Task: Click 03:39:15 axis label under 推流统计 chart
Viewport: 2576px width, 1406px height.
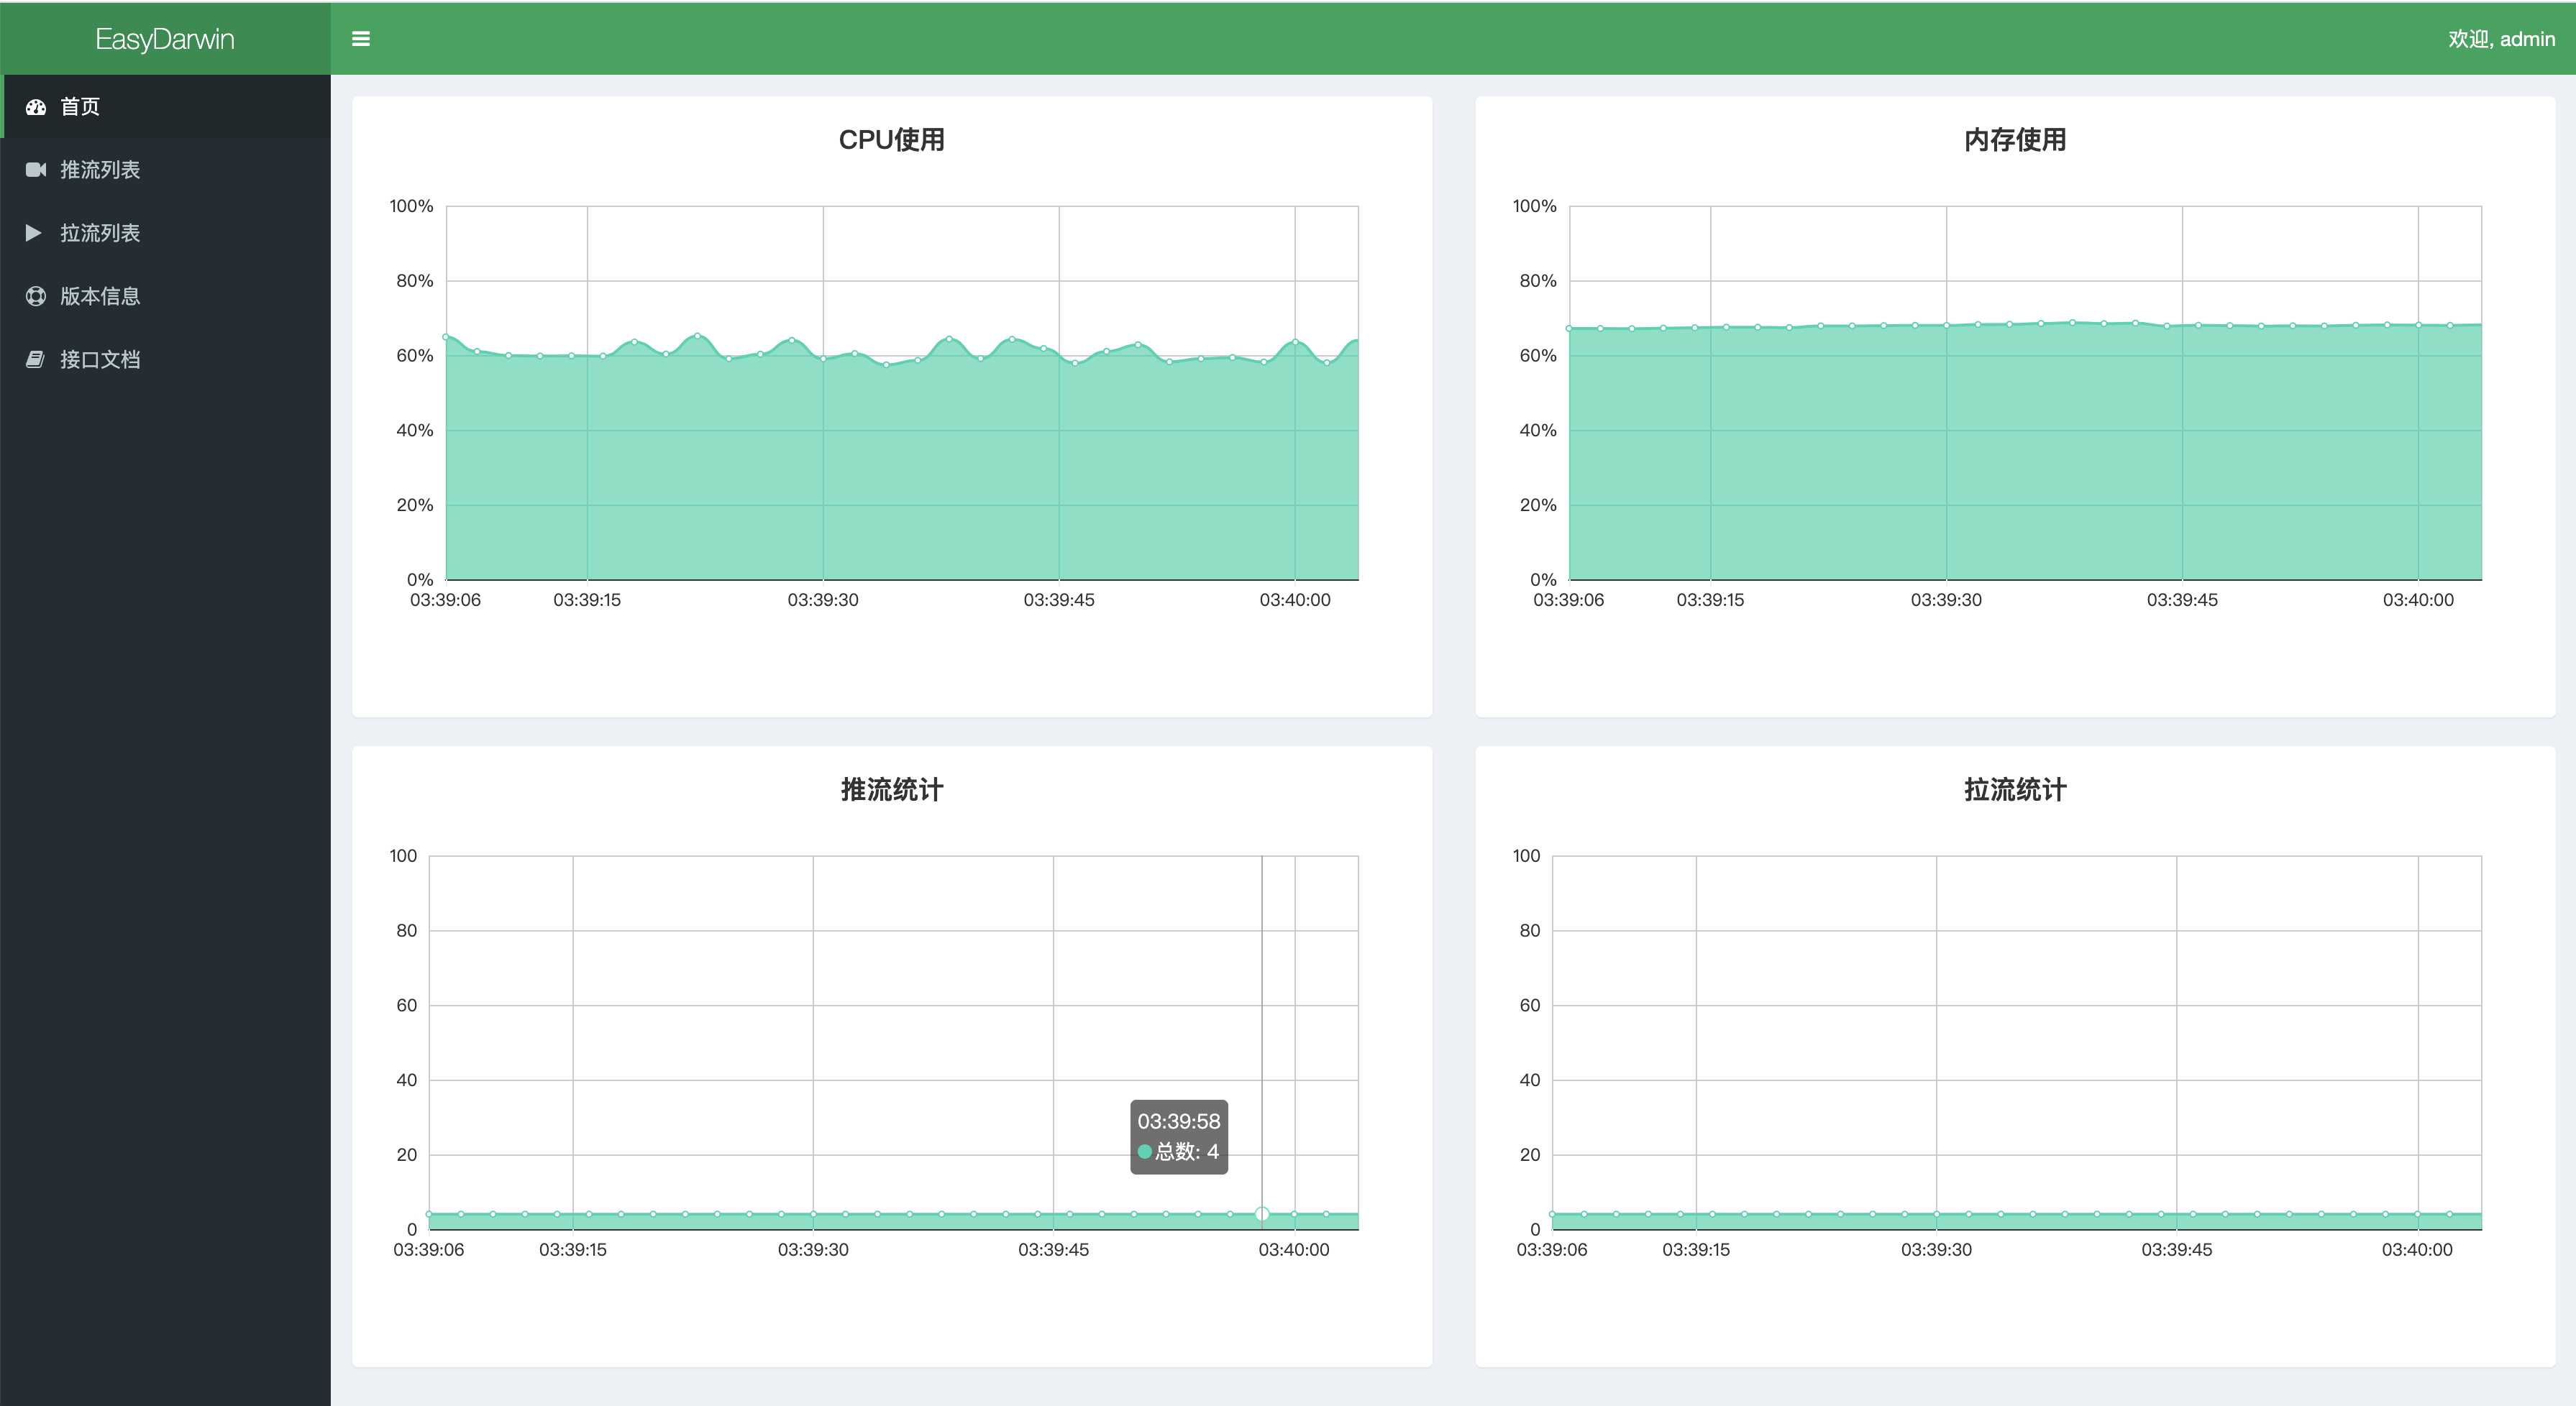Action: pyautogui.click(x=573, y=1249)
